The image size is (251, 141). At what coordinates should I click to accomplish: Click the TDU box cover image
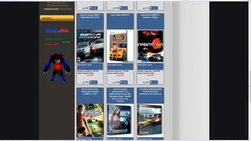(x=150, y=120)
